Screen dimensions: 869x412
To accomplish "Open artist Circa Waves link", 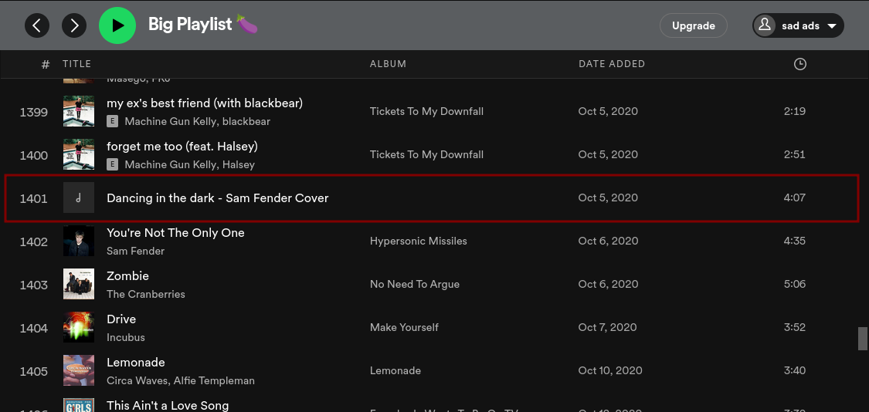I will 137,380.
